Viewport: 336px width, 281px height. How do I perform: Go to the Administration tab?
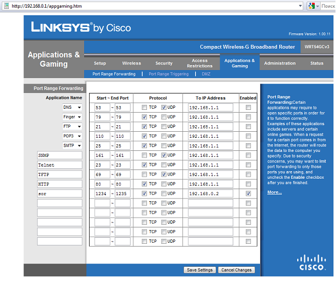click(x=280, y=63)
